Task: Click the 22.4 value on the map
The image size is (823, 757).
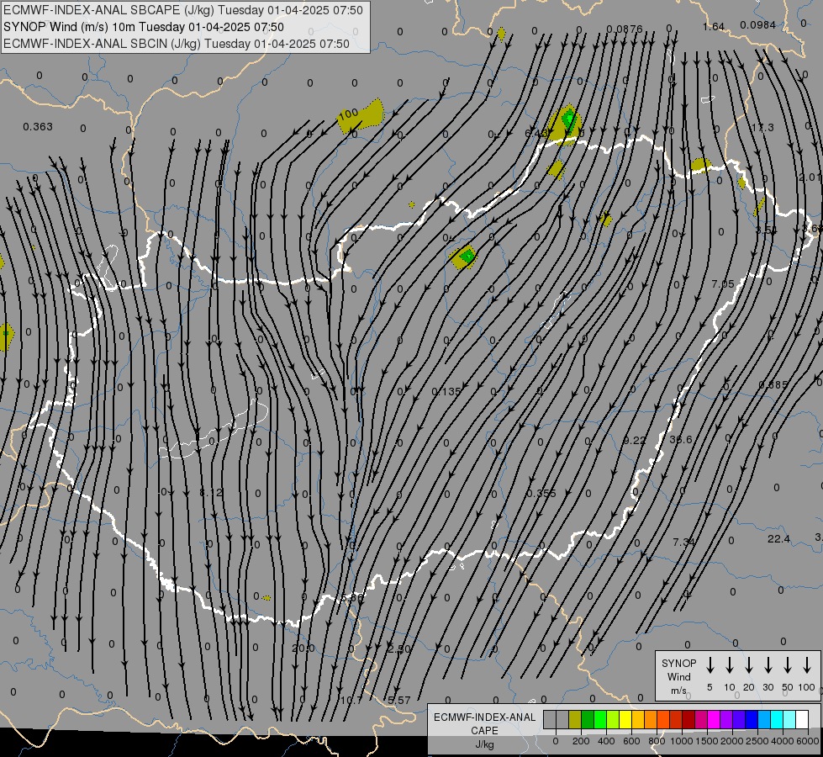Action: (x=778, y=539)
